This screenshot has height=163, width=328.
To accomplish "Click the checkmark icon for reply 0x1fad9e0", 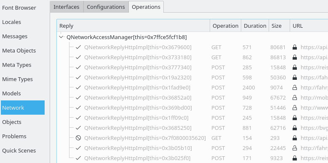I will 78,88.
